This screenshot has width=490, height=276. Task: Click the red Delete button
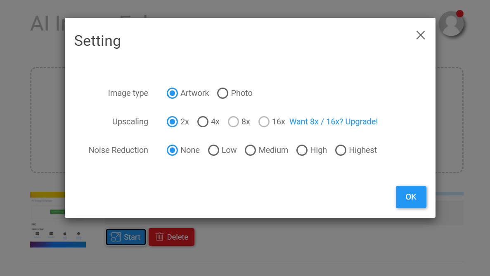point(172,237)
